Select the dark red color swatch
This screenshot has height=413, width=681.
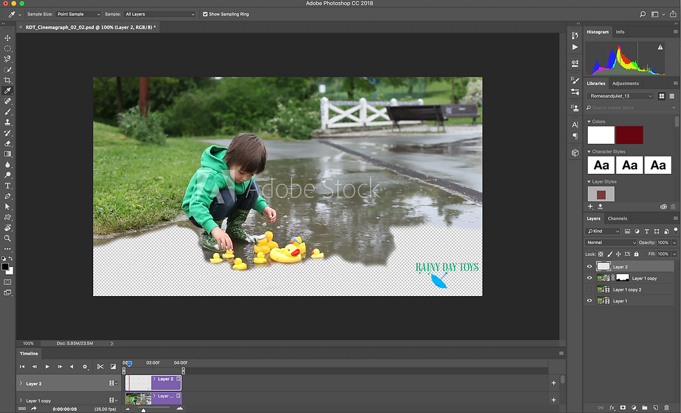(x=630, y=135)
